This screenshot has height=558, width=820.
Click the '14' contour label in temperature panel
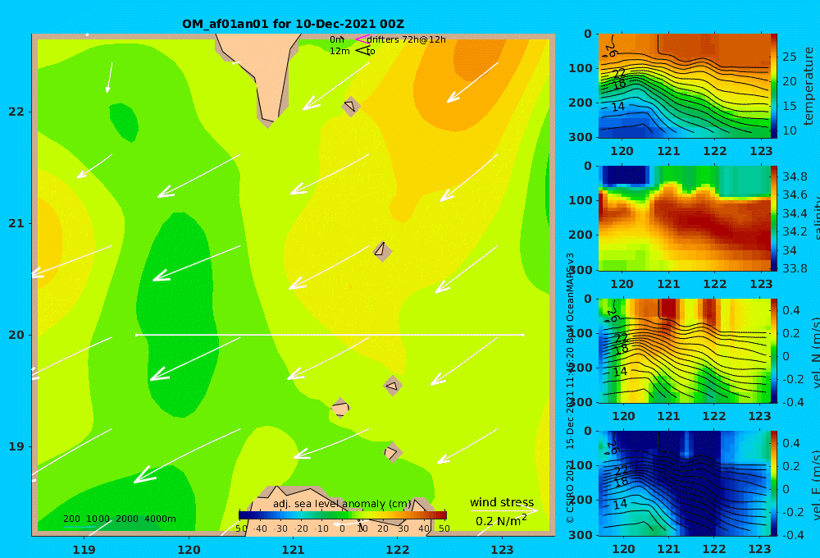tap(618, 107)
